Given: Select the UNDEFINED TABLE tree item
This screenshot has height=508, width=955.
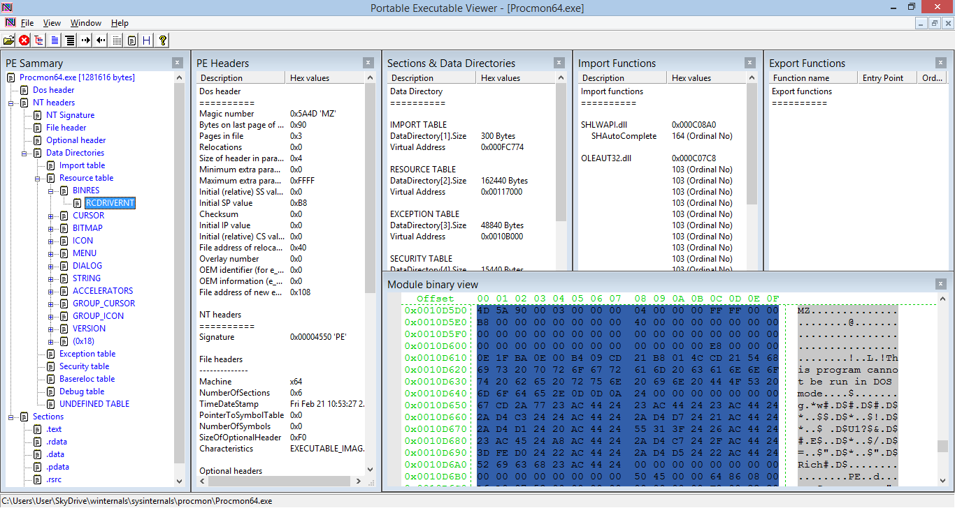Looking at the screenshot, I should point(94,404).
